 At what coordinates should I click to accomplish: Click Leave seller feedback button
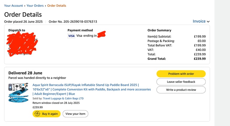(x=181, y=82)
